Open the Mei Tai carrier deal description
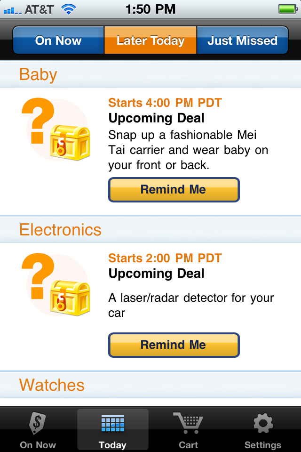 point(188,150)
